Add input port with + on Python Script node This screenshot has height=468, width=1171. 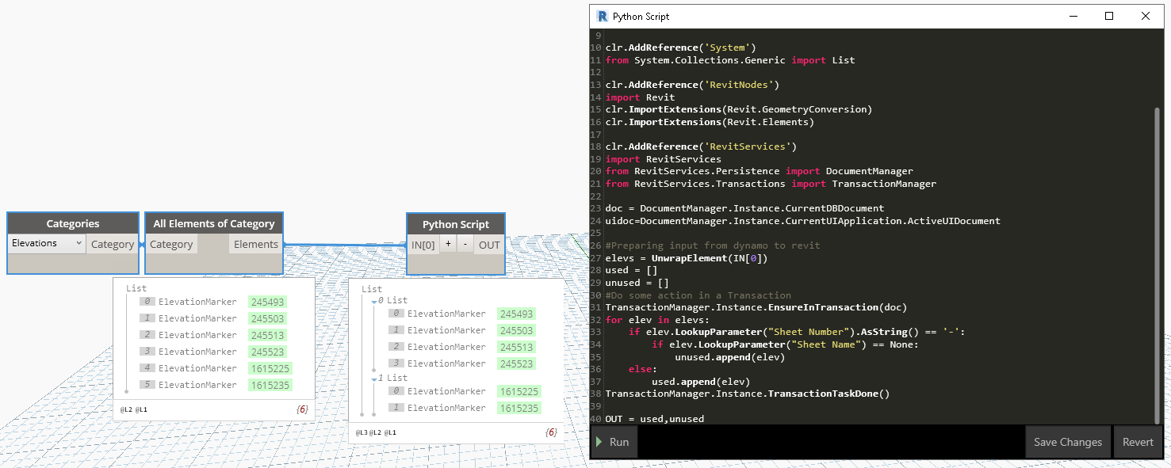click(448, 244)
